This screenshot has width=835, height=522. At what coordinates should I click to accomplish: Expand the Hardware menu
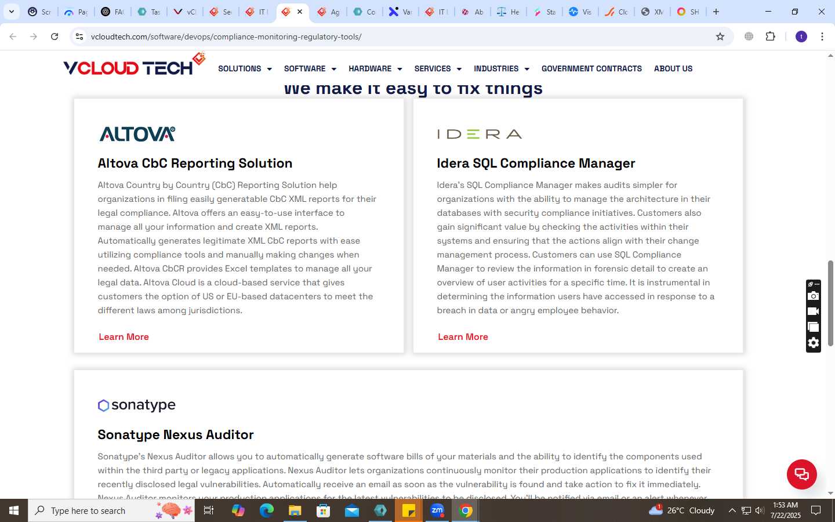point(375,68)
